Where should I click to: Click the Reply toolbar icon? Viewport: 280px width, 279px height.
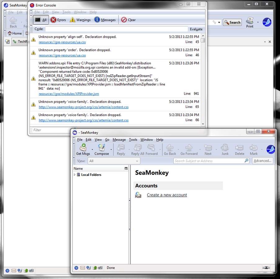coord(121,148)
